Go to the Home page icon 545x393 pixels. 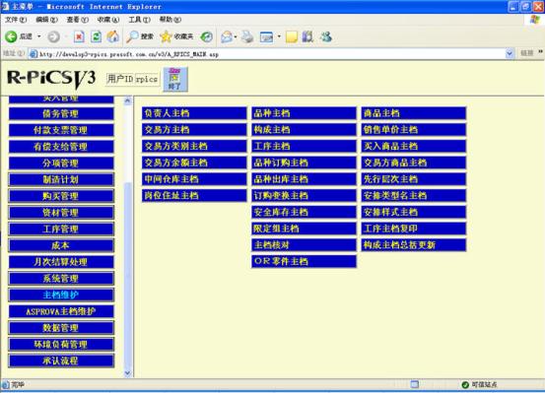112,36
